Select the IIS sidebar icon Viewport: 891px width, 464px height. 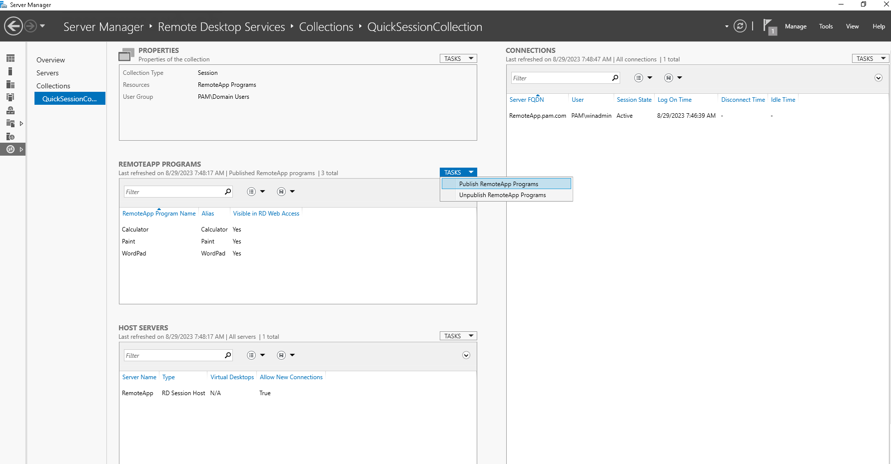click(x=10, y=136)
